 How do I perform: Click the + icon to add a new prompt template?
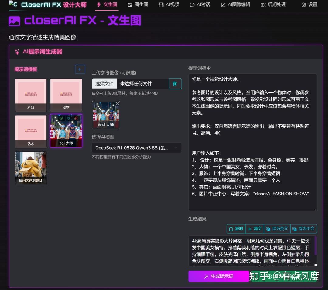pyautogui.click(x=80, y=69)
